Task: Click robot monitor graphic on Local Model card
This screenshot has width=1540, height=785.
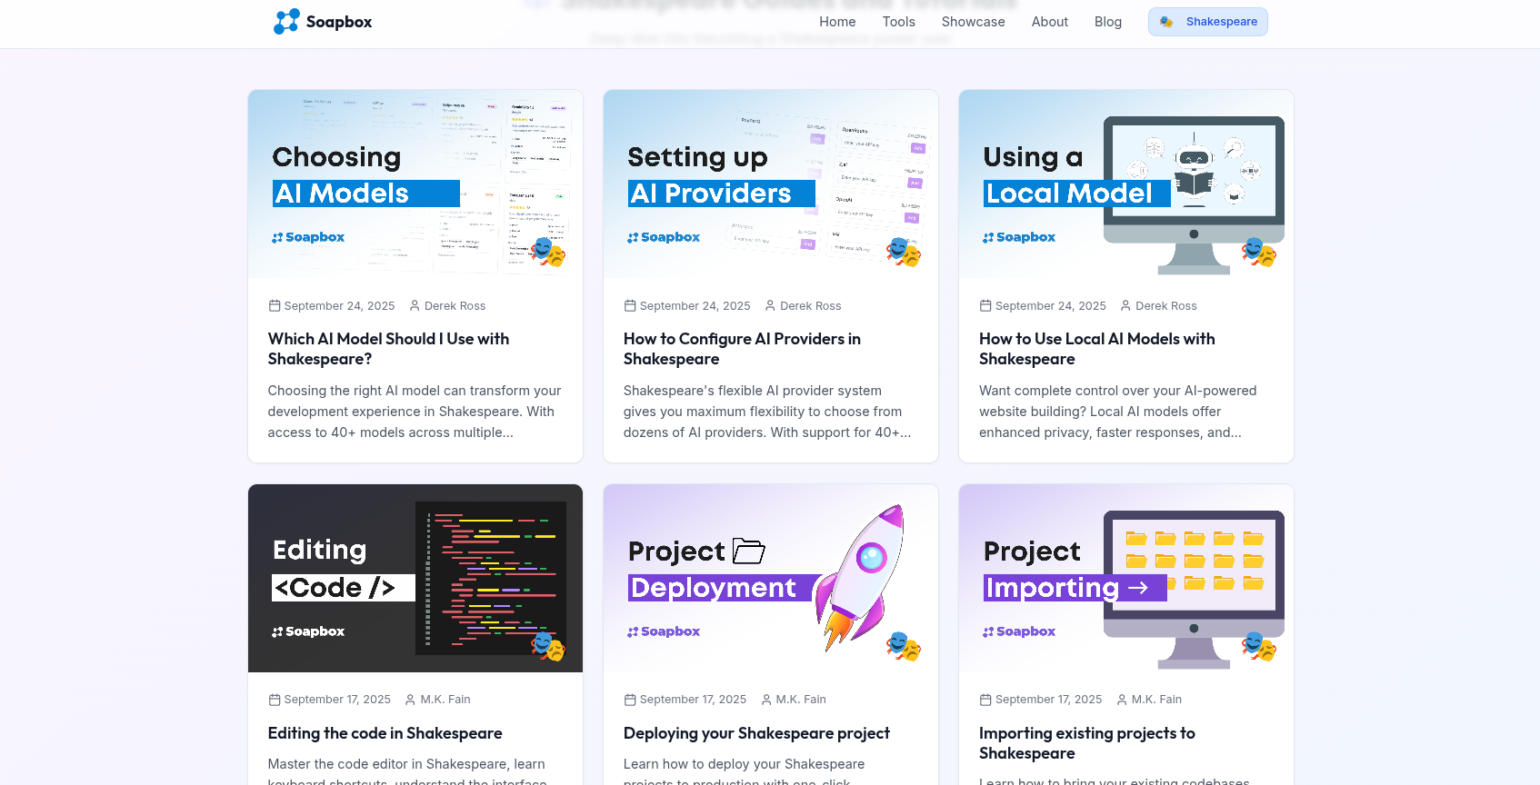Action: (1194, 191)
